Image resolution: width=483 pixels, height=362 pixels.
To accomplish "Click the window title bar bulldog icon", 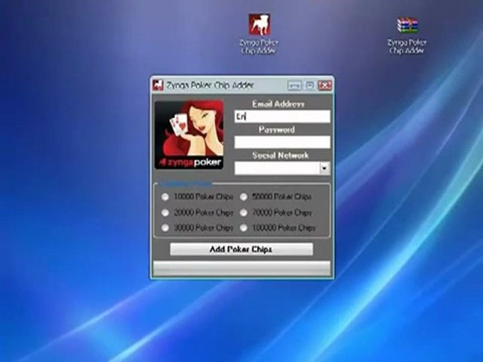I will 158,85.
